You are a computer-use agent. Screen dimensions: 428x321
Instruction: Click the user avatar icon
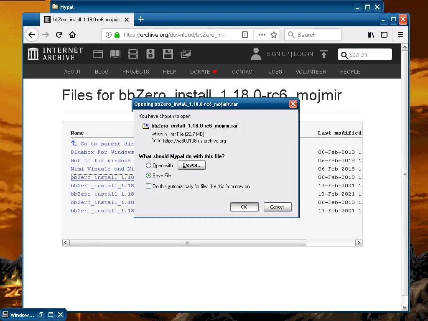[x=256, y=54]
